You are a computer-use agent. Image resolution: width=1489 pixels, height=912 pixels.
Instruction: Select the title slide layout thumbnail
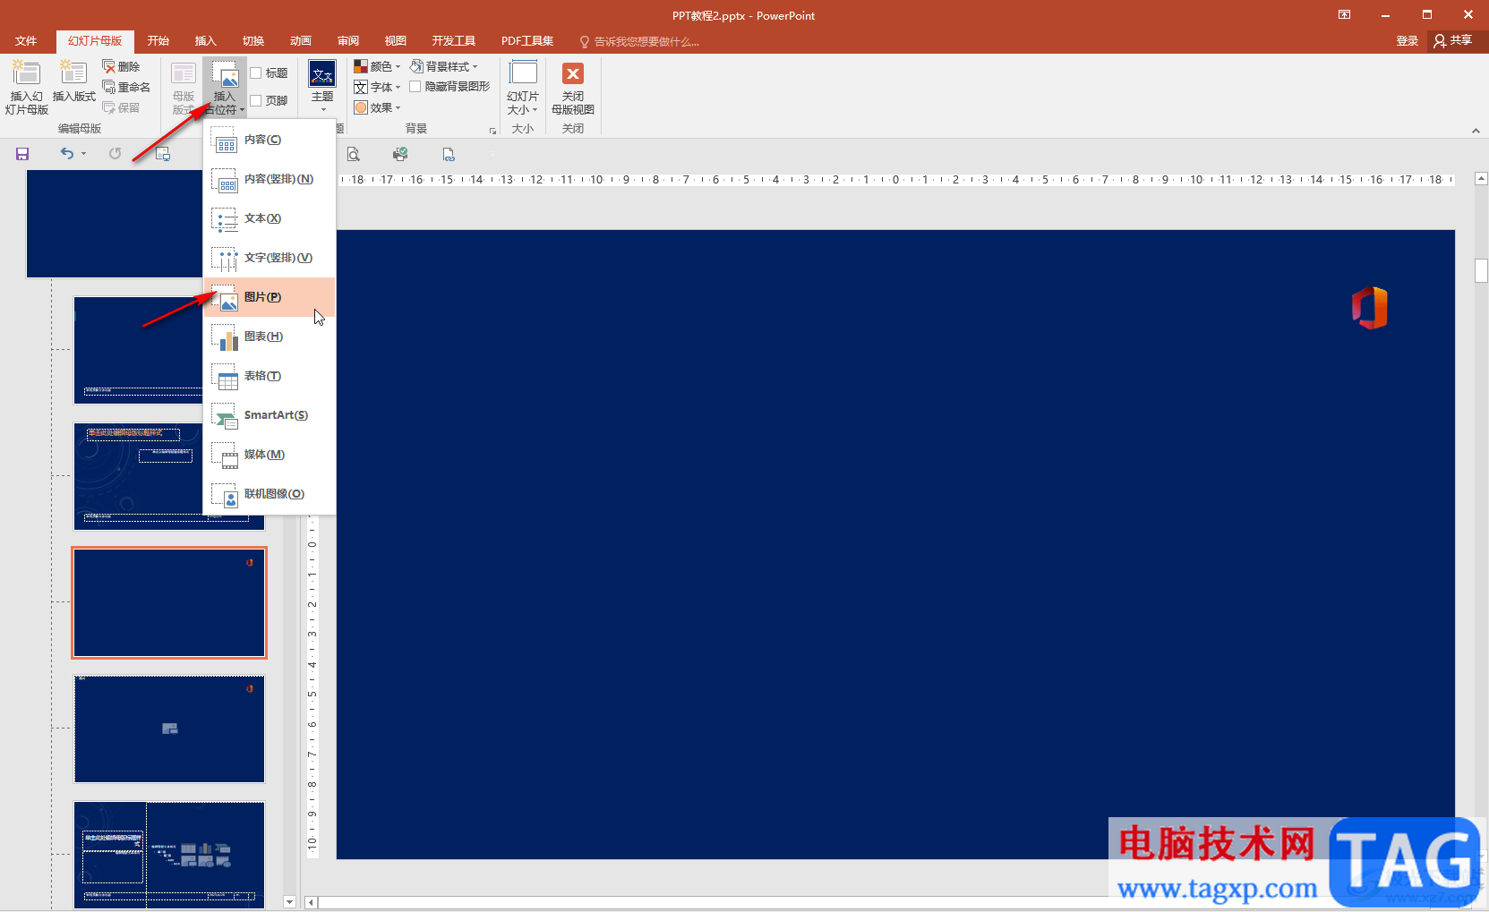139,350
